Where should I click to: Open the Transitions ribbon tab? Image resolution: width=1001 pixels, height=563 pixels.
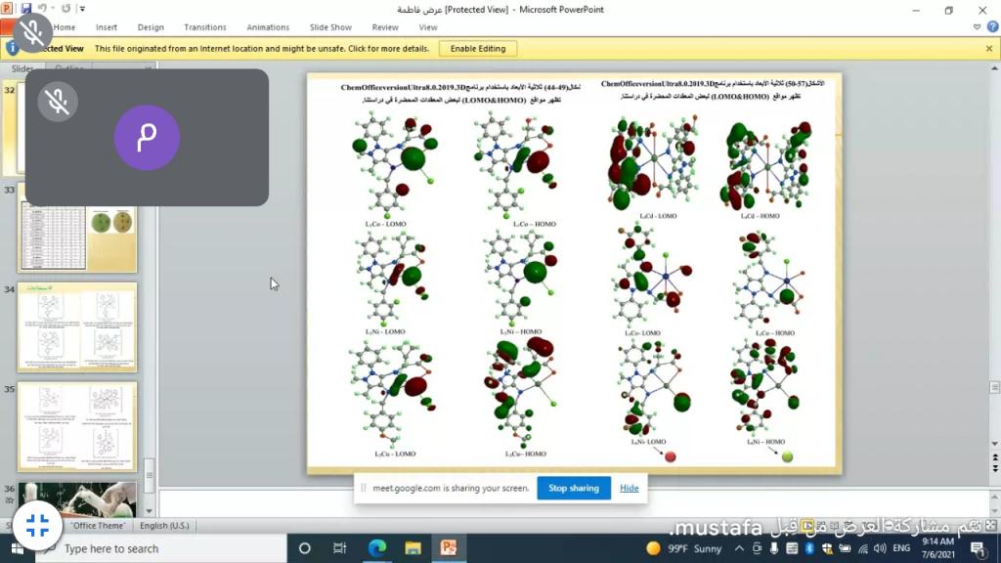tap(205, 27)
